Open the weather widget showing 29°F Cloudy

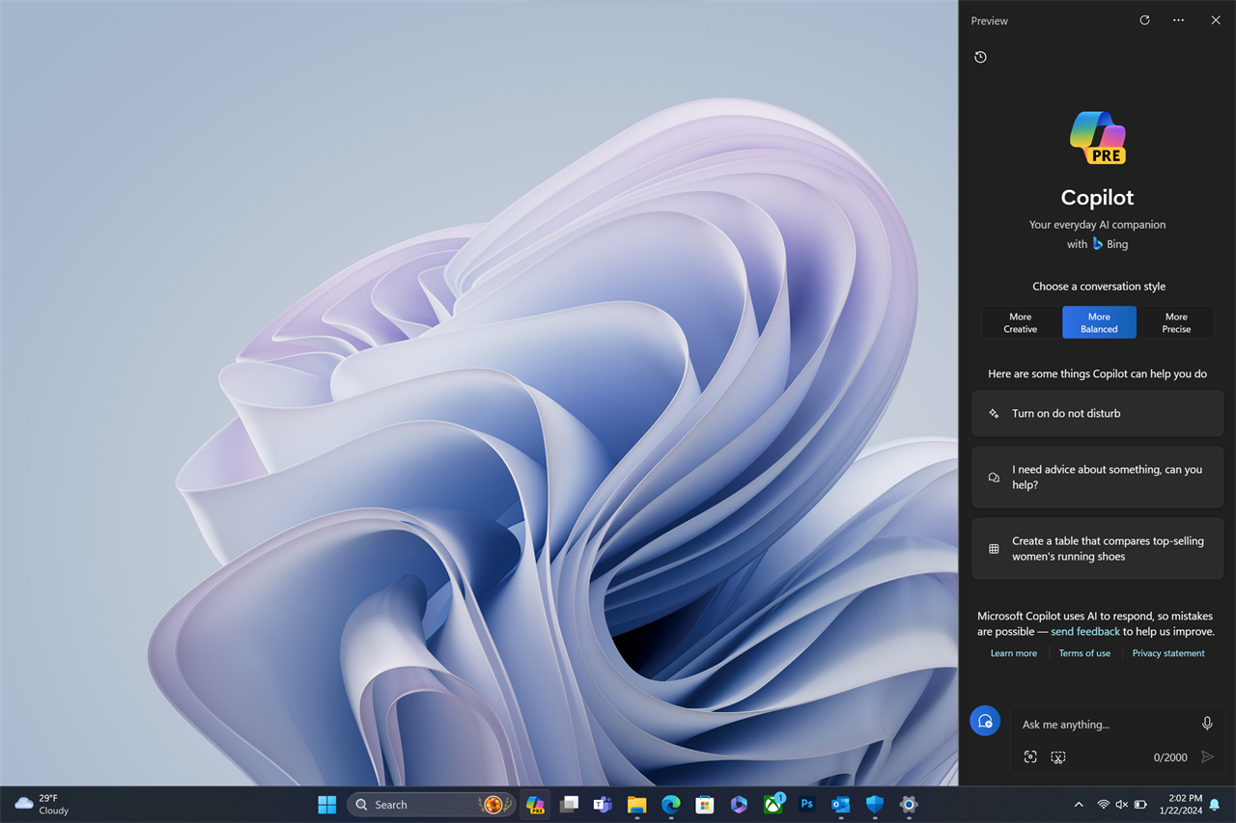42,805
